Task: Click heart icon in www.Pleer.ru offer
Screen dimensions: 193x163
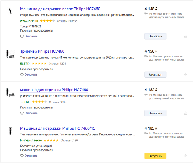Action: (22, 36)
